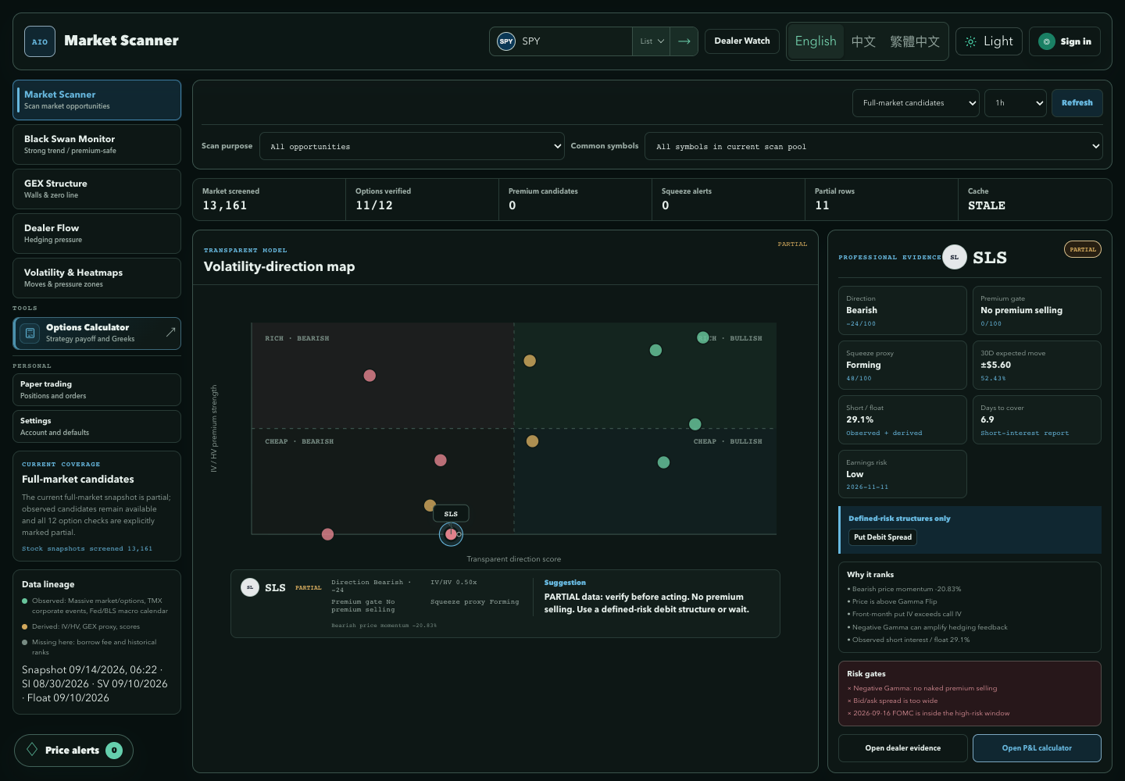
Task: Click the SL avatar in the suggestion card
Action: click(x=250, y=587)
